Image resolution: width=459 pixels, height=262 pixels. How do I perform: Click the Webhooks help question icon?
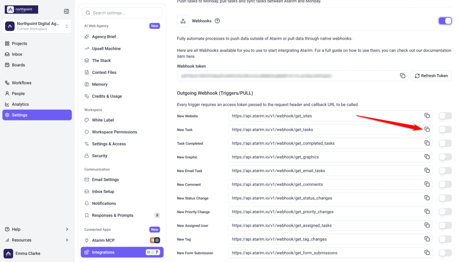pos(217,21)
